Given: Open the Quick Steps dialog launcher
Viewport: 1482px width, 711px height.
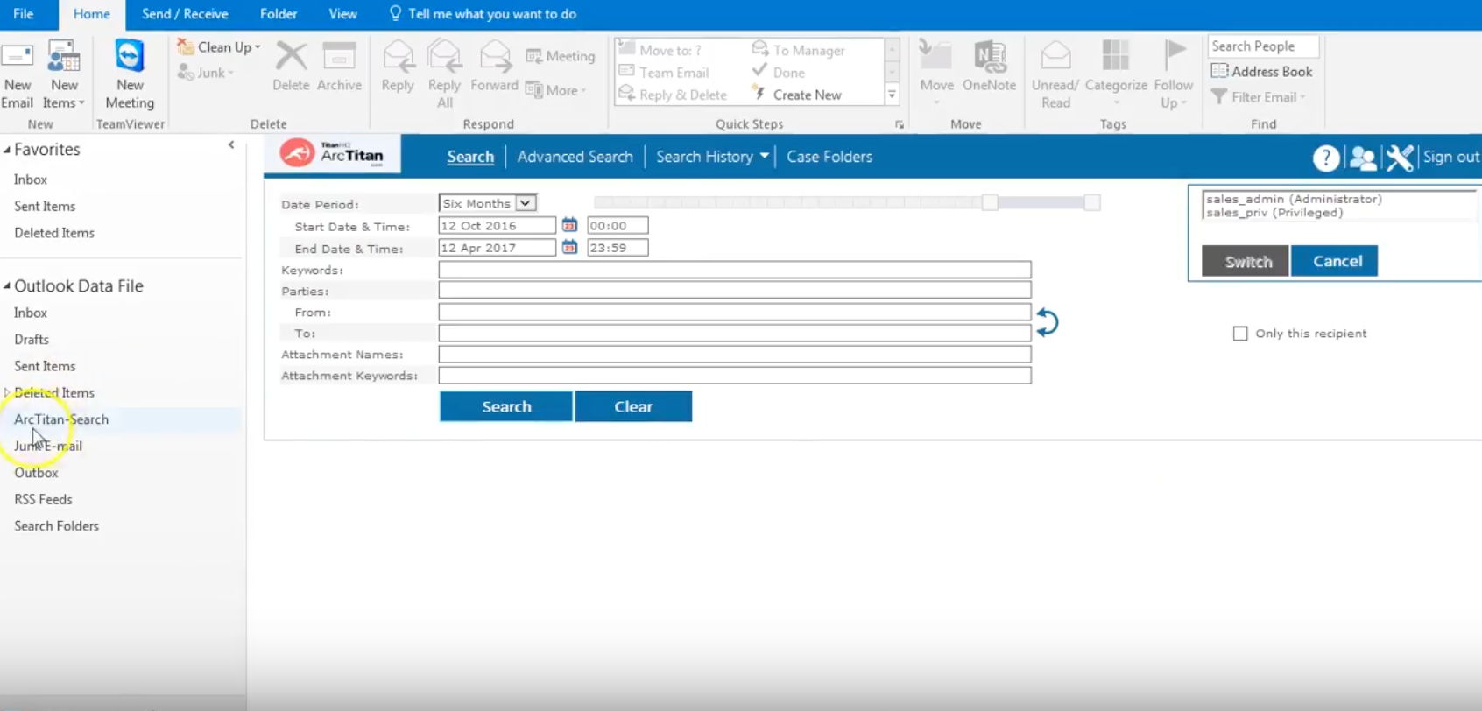Looking at the screenshot, I should point(900,125).
